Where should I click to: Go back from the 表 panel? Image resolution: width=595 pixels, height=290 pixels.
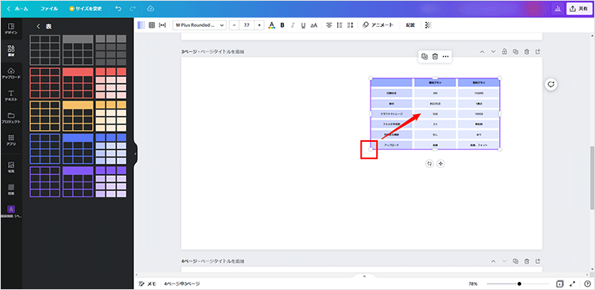pos(38,26)
